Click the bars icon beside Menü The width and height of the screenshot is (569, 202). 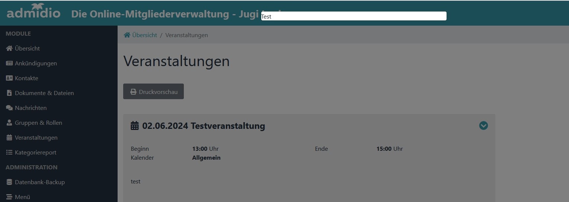click(x=9, y=197)
